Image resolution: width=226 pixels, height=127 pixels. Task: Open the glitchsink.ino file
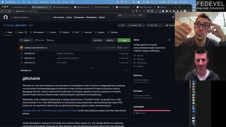pos(30,58)
